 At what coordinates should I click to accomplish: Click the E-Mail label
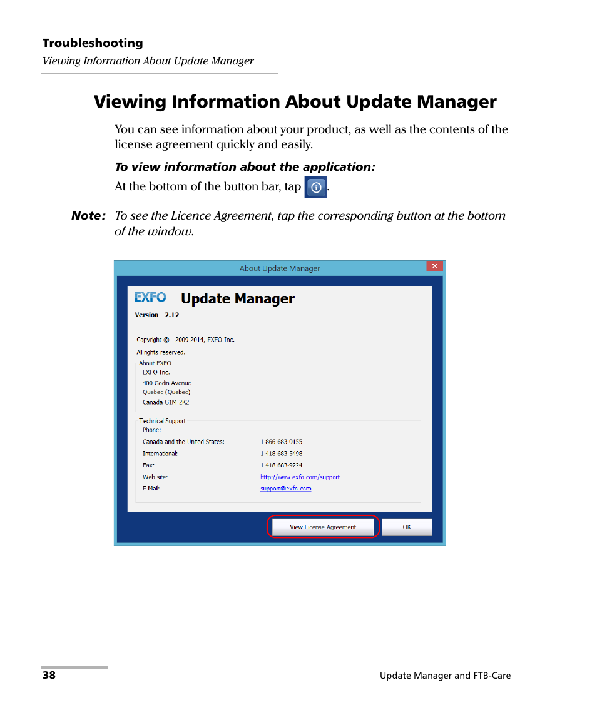pos(151,489)
